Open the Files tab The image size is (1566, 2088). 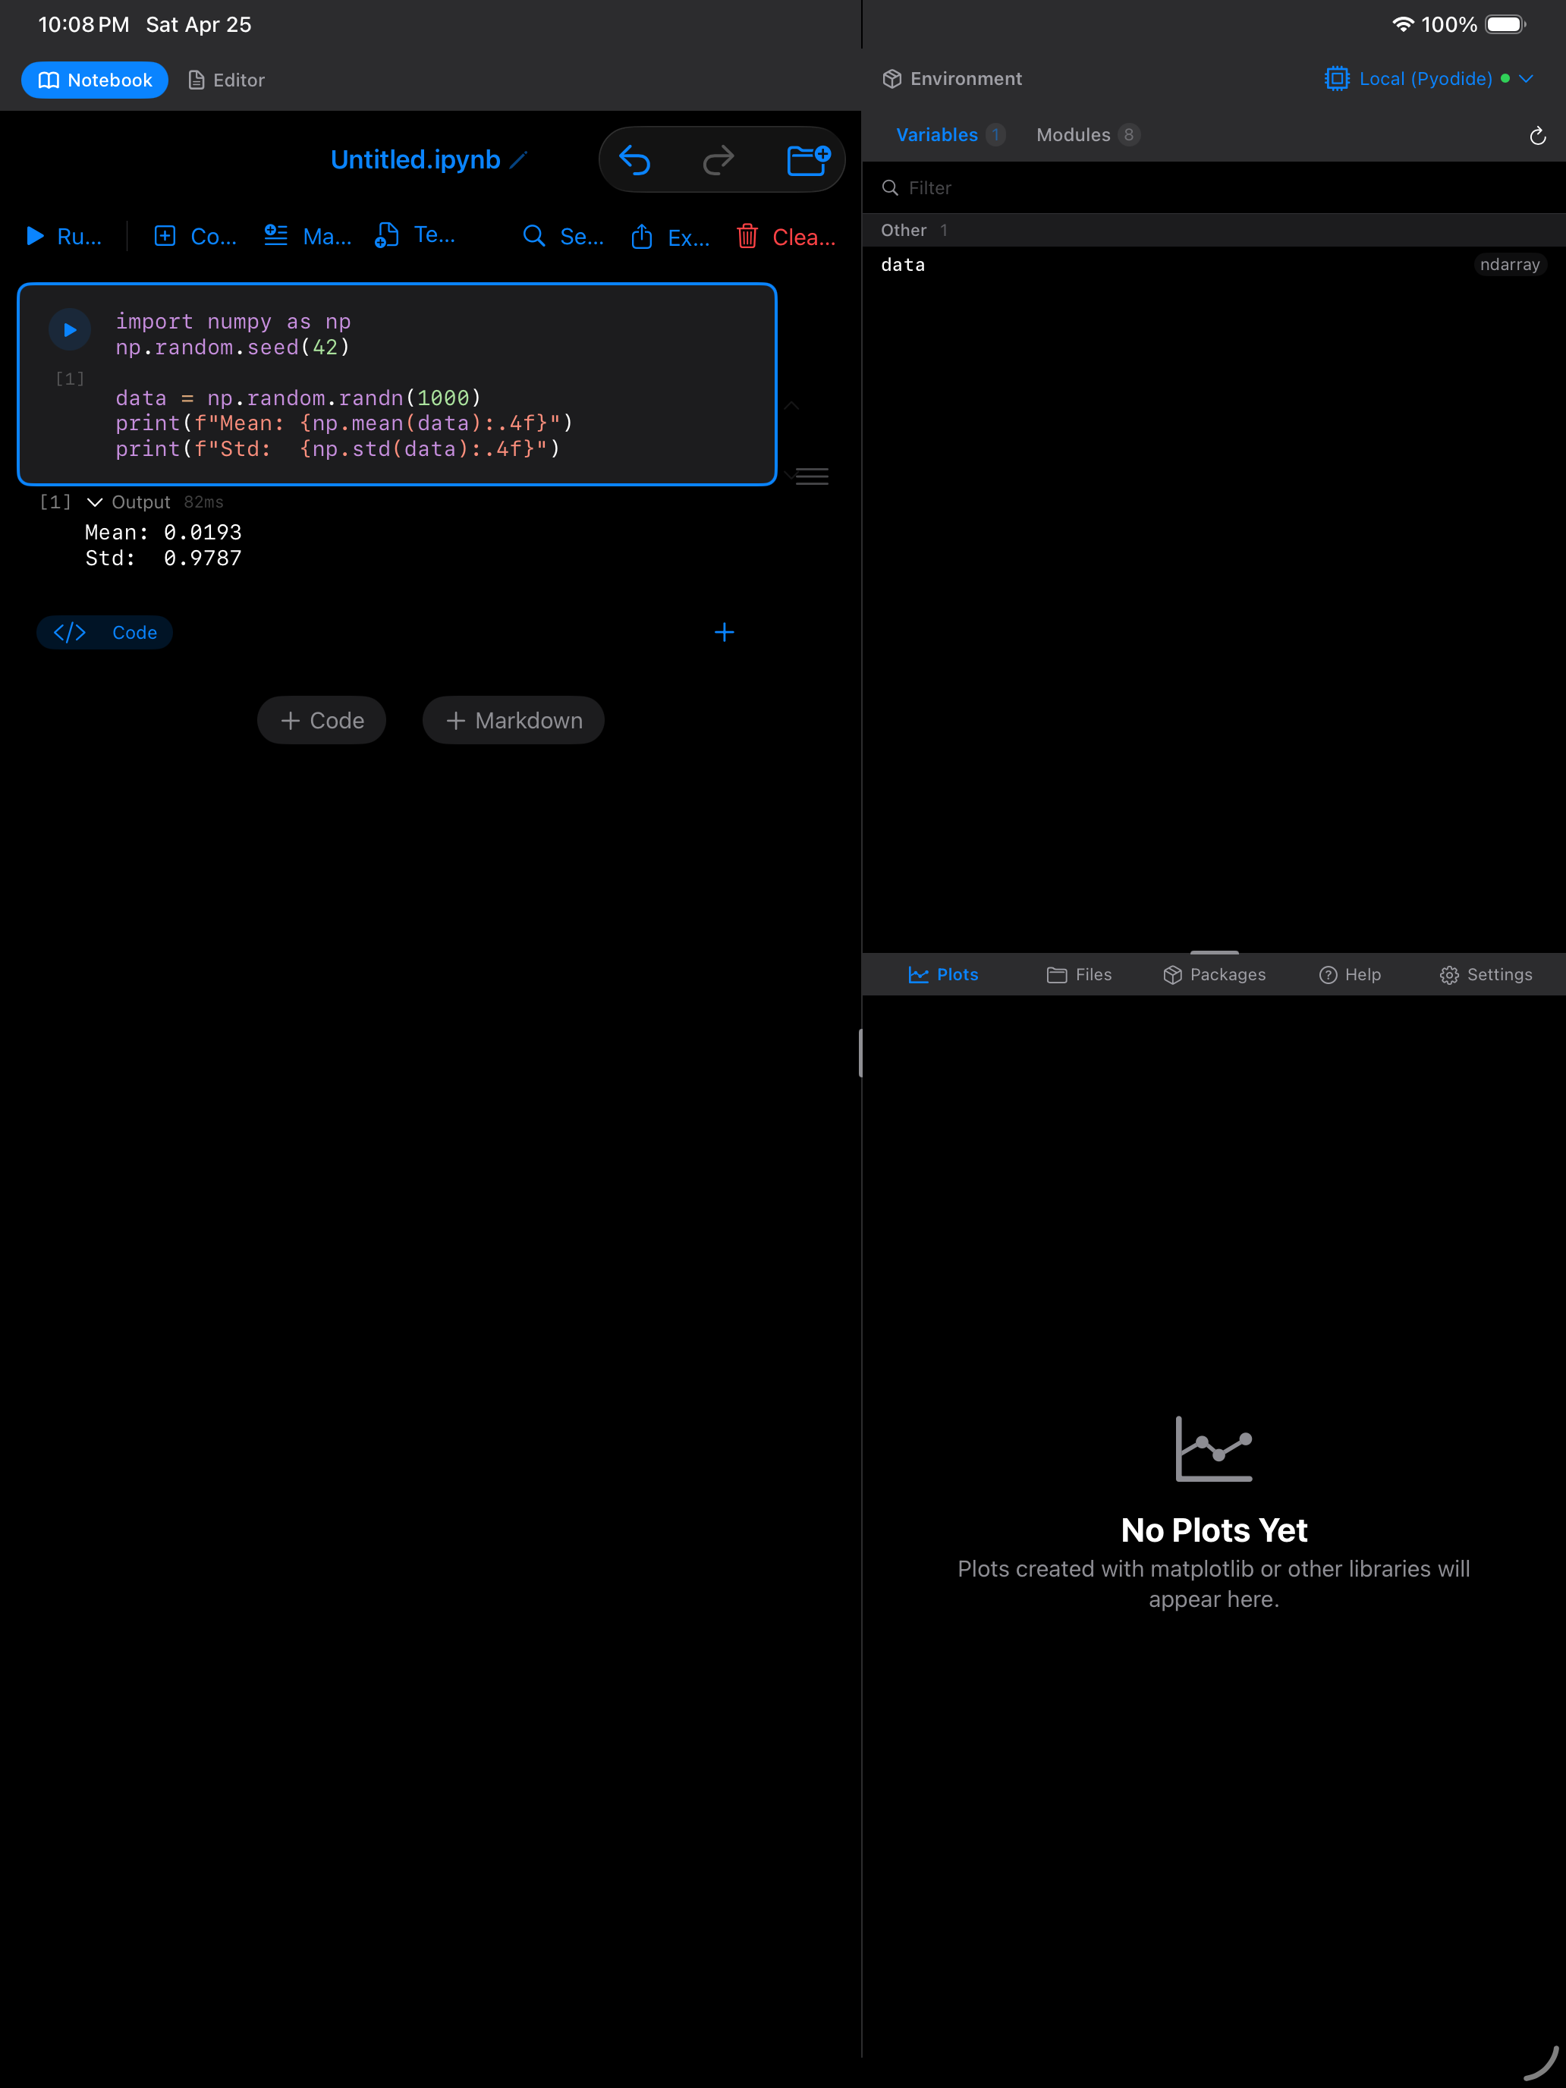(1079, 975)
